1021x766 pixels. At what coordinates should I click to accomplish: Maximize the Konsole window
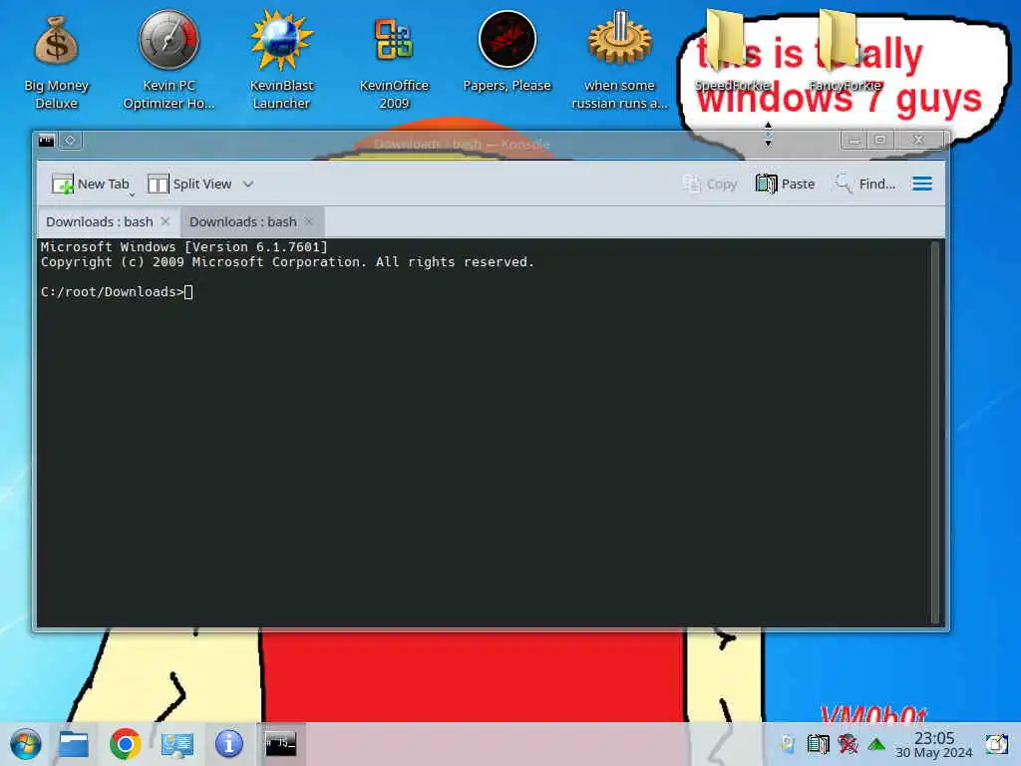(x=880, y=140)
